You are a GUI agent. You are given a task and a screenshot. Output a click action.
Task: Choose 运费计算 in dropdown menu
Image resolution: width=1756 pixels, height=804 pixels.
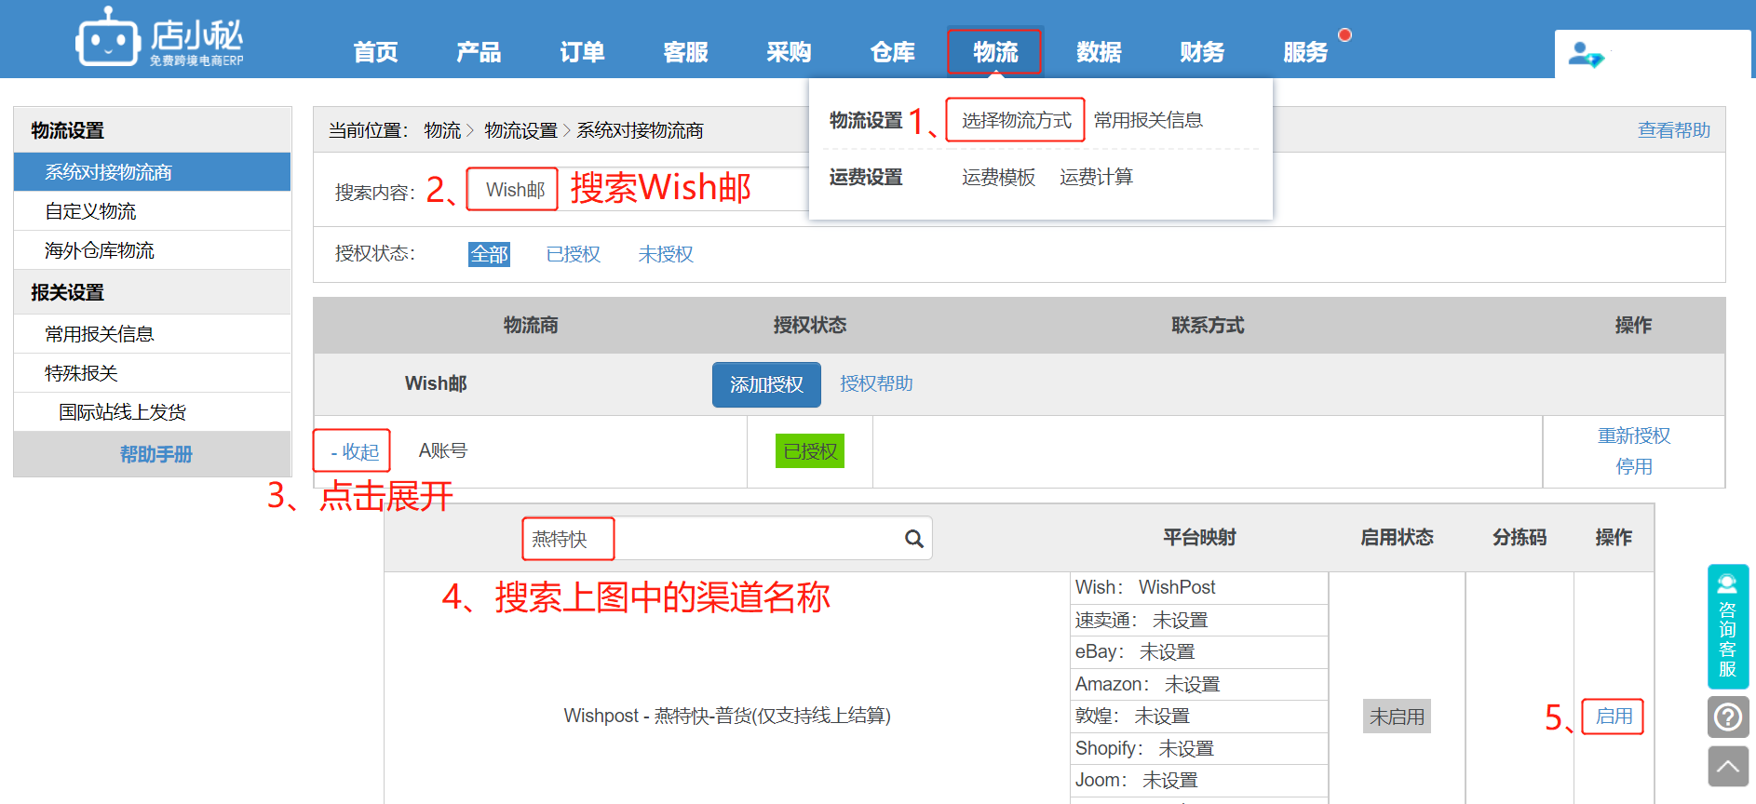[x=1096, y=177]
